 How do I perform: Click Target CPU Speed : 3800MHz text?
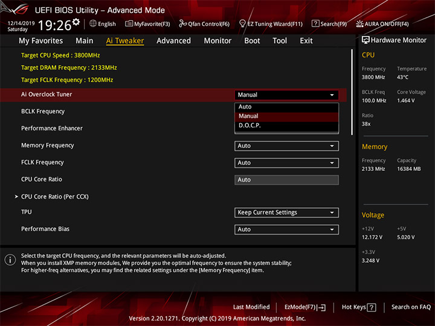click(x=60, y=55)
